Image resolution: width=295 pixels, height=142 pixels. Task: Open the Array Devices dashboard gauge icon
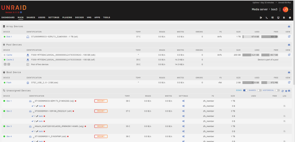click(289, 26)
